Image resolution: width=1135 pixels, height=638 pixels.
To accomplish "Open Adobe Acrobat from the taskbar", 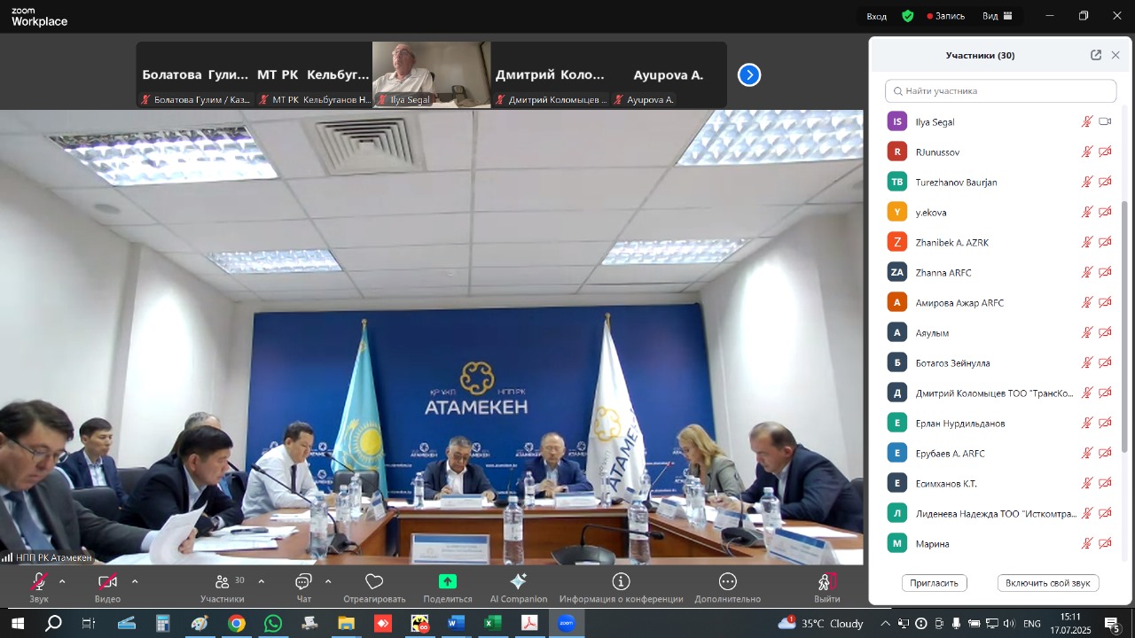I will [529, 624].
